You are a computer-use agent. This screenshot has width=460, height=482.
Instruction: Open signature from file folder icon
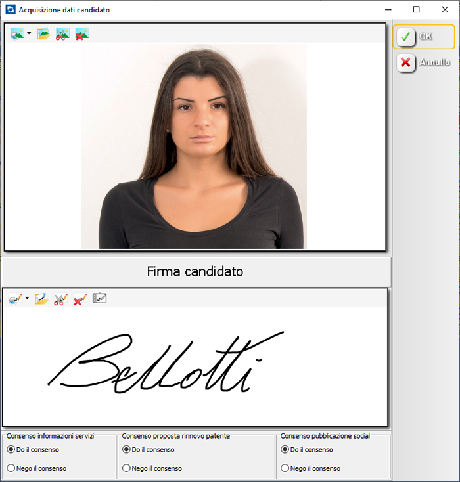tap(41, 299)
